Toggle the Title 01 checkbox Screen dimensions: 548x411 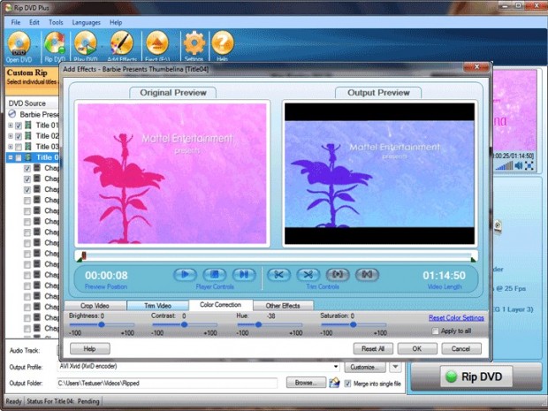pyautogui.click(x=19, y=126)
